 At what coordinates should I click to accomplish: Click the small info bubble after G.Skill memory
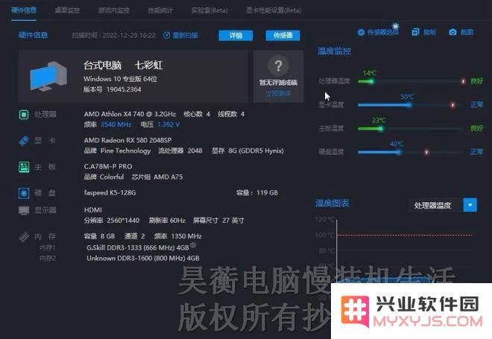193,246
